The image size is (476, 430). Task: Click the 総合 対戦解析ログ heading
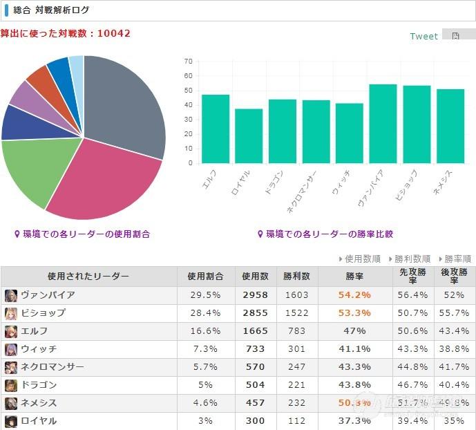click(x=51, y=10)
